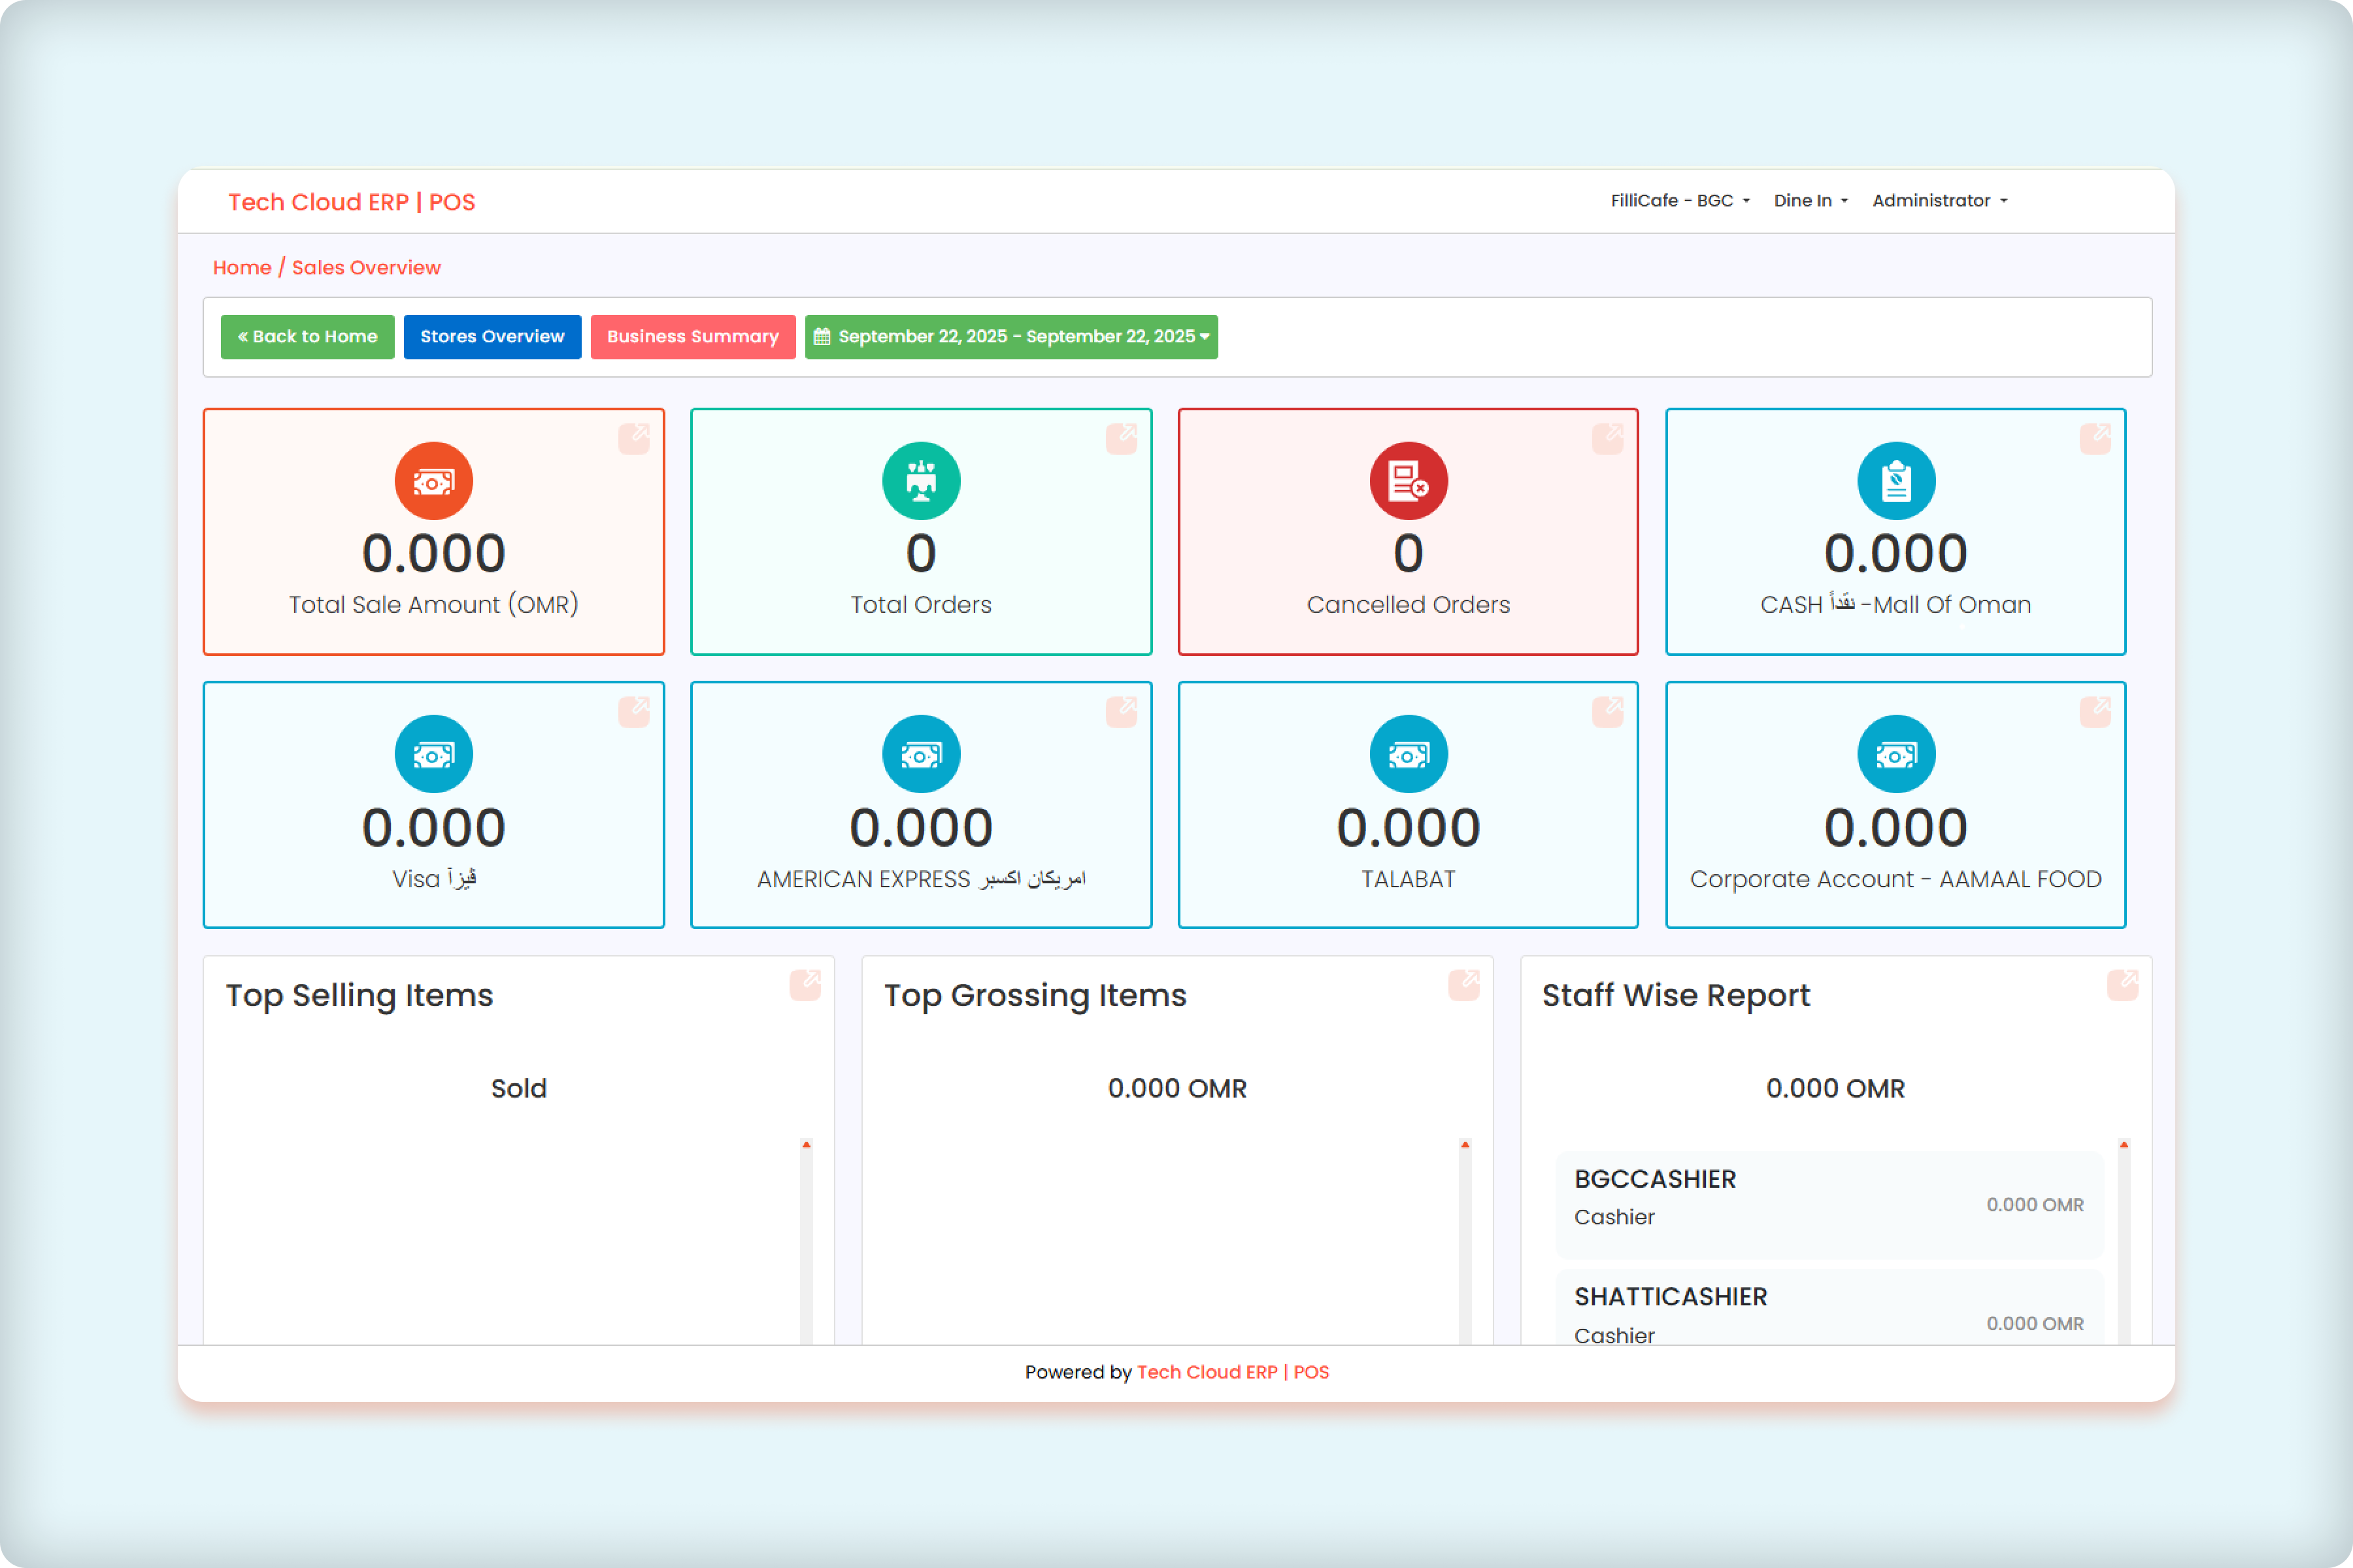Open expand icon on Total Sale Amount card
The height and width of the screenshot is (1568, 2353).
coord(633,438)
